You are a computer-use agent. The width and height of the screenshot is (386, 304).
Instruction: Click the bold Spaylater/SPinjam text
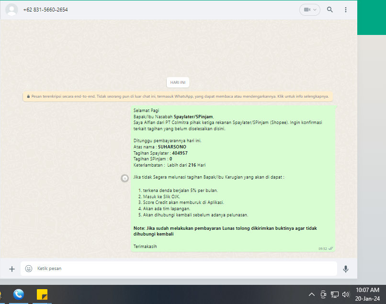[x=193, y=117]
